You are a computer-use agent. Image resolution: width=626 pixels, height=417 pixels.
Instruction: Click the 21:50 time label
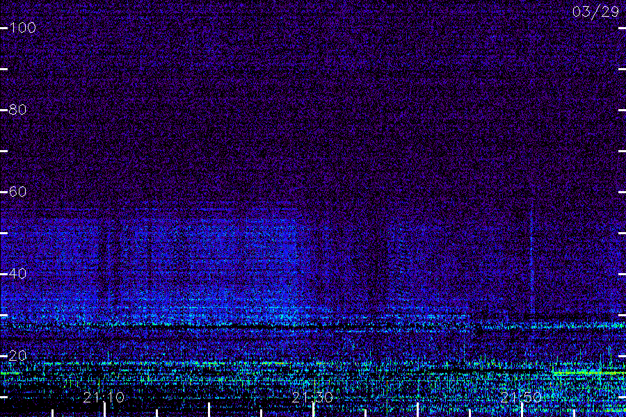[x=521, y=398]
